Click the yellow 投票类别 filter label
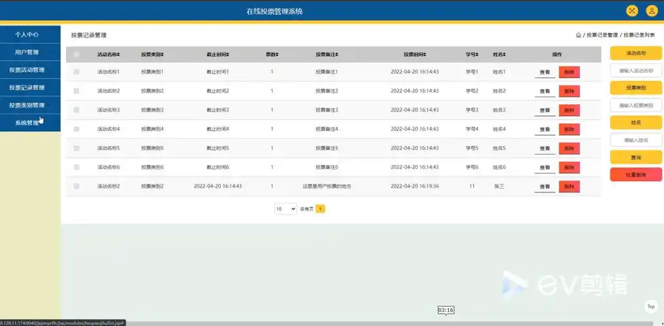Image resolution: width=664 pixels, height=326 pixels. tap(636, 88)
